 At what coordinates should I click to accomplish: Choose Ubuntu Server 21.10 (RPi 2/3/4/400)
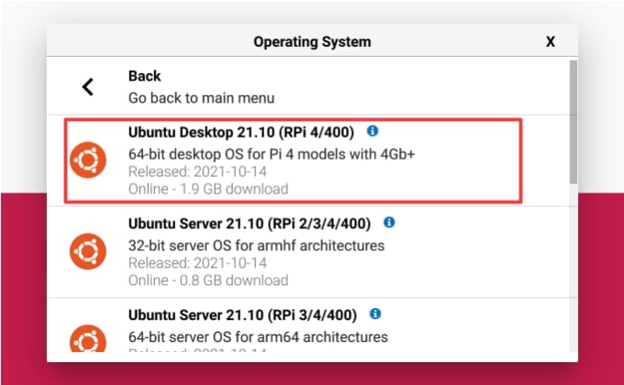point(308,252)
